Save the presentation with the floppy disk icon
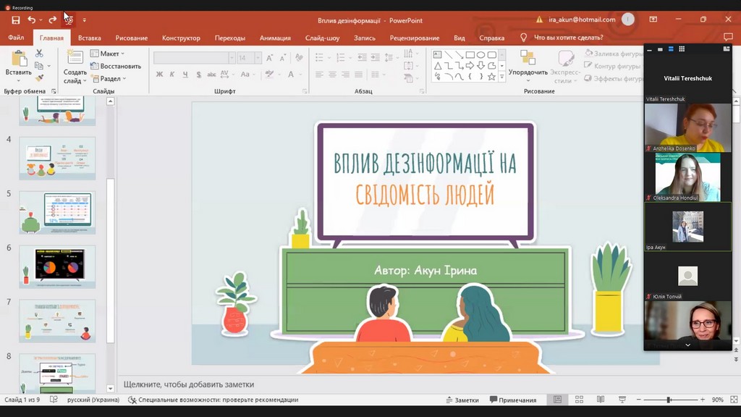 16,20
